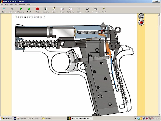Open the Options menu
161x121 pixels.
click(x=22, y=4)
